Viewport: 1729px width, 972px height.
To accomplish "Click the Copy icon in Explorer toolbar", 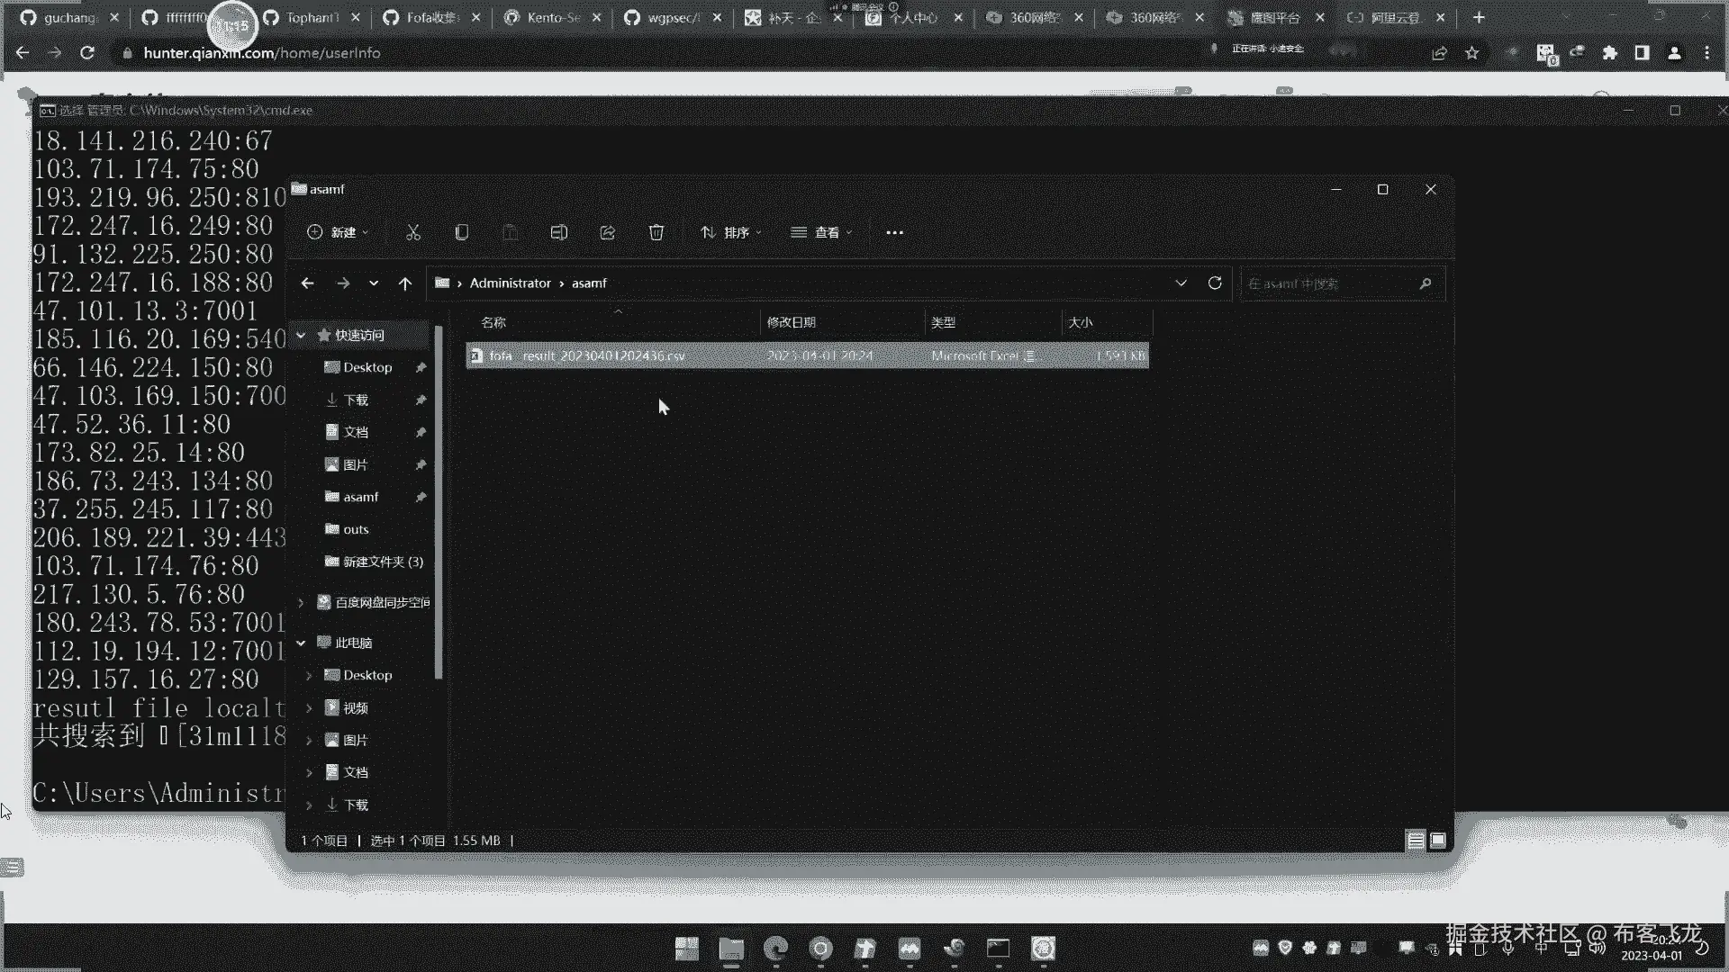I will 462,232.
